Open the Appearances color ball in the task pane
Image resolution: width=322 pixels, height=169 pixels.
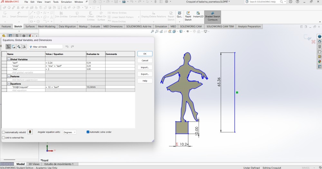(319, 61)
